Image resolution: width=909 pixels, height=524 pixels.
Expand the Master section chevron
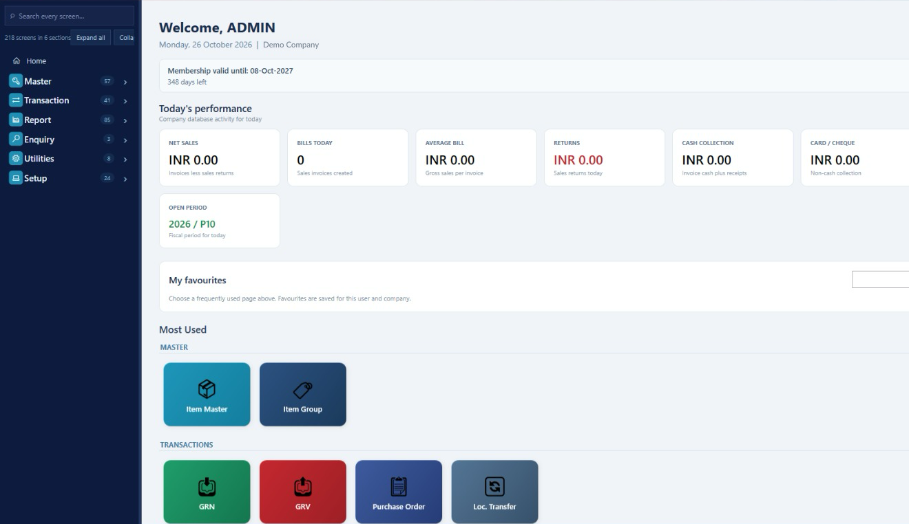(125, 82)
